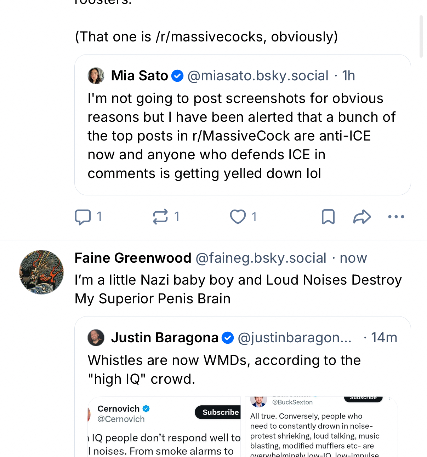This screenshot has width=427, height=457.
Task: Open Faine Greenwood's dragon avatar
Action: [x=41, y=272]
